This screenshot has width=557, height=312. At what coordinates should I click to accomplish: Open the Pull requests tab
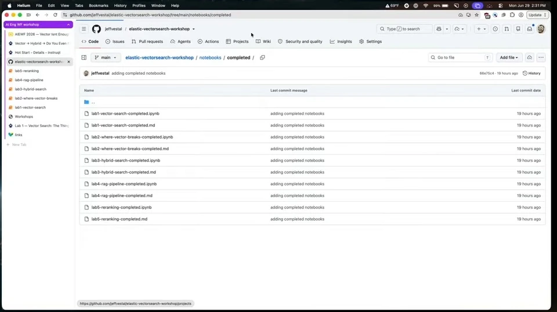pos(147,42)
